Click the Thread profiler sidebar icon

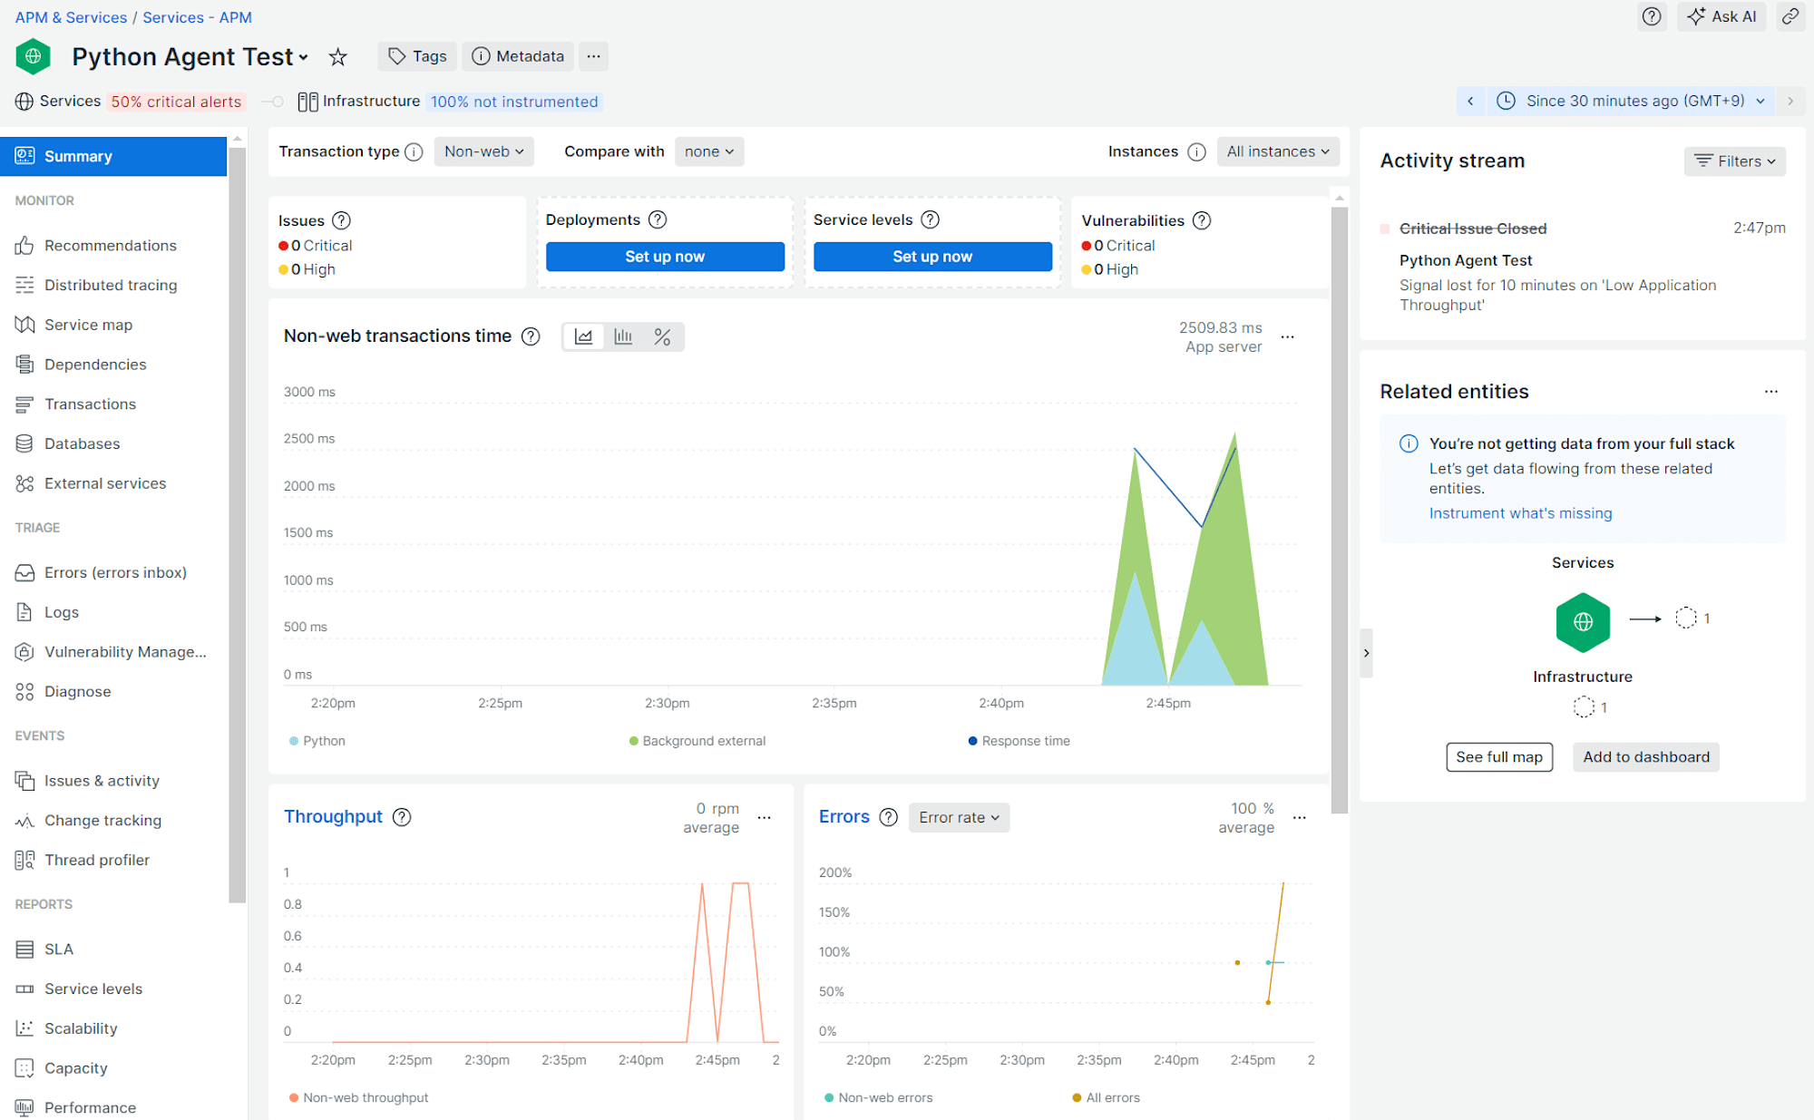(24, 858)
